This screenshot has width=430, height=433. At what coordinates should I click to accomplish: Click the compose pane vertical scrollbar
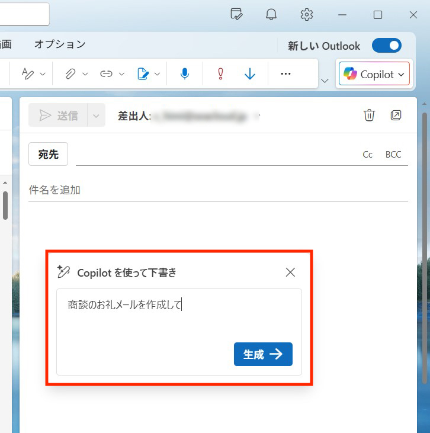pyautogui.click(x=425, y=247)
